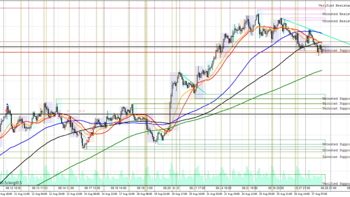350x197 pixels.
Task: Click the Verified Resistance level label
Action: [334, 5]
